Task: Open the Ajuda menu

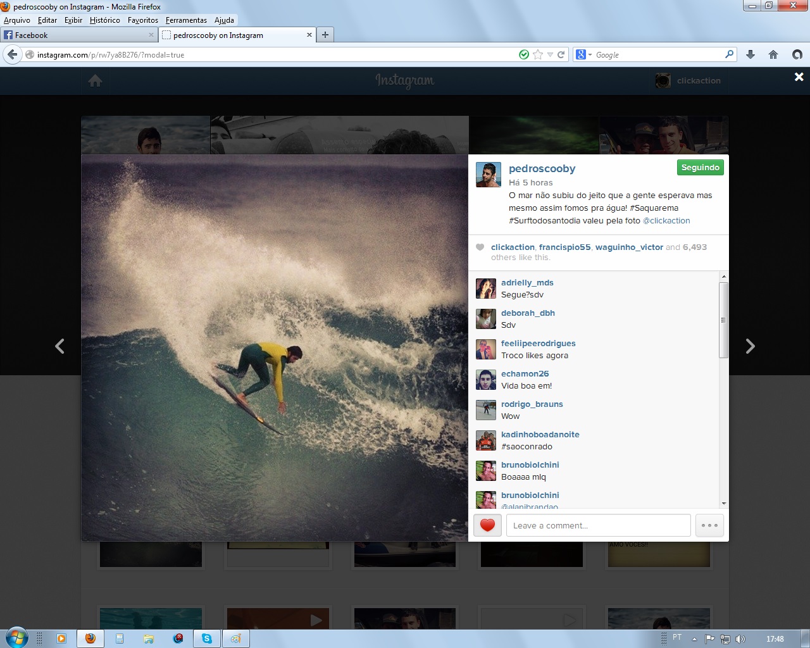Action: (x=224, y=20)
